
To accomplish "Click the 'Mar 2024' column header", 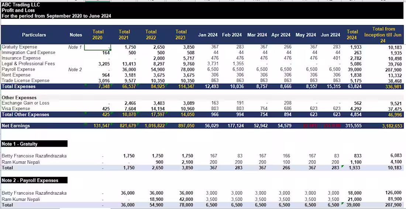I will pos(257,35).
